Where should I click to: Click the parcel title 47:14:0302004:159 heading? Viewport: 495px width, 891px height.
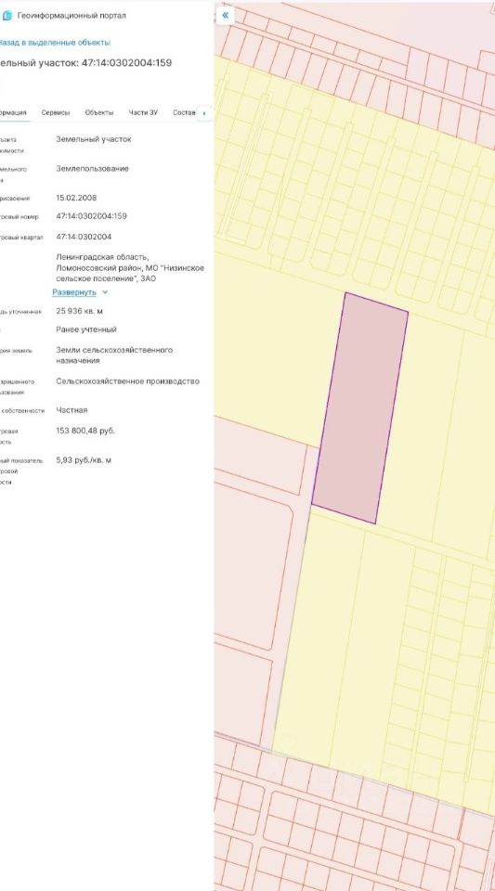pos(85,62)
